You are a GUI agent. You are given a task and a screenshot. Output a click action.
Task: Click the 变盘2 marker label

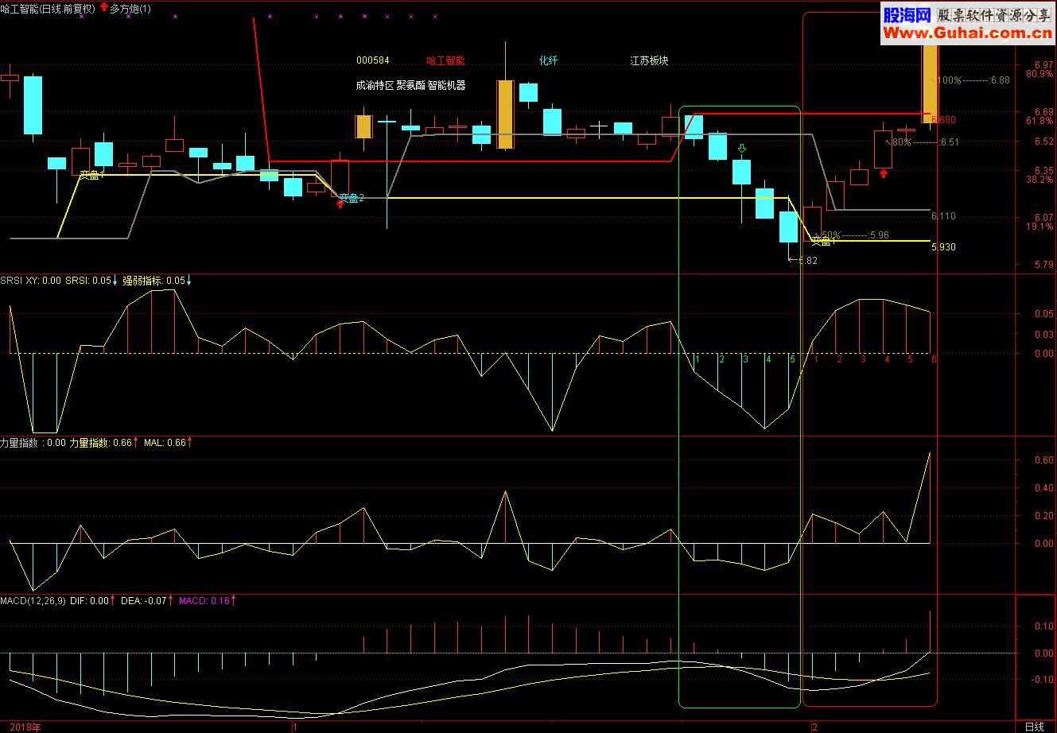352,198
